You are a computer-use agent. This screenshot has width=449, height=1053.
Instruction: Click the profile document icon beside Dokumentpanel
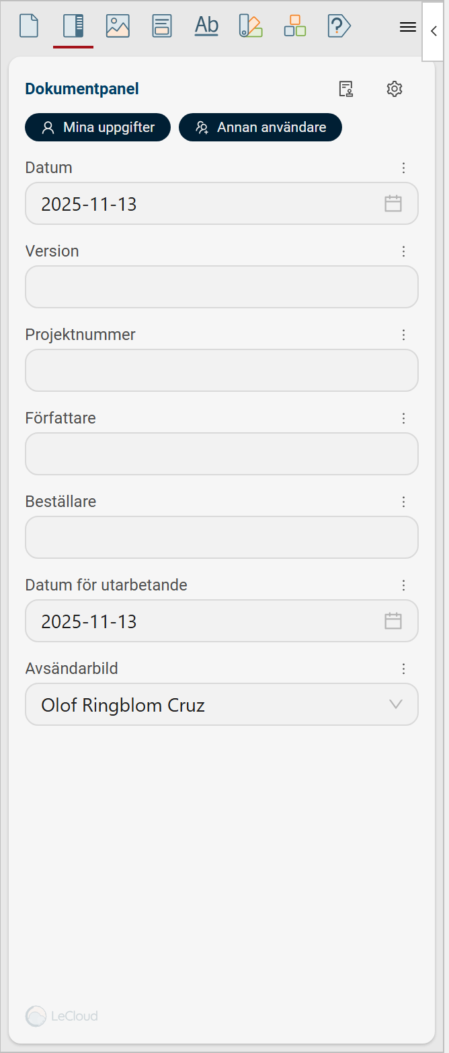point(346,89)
